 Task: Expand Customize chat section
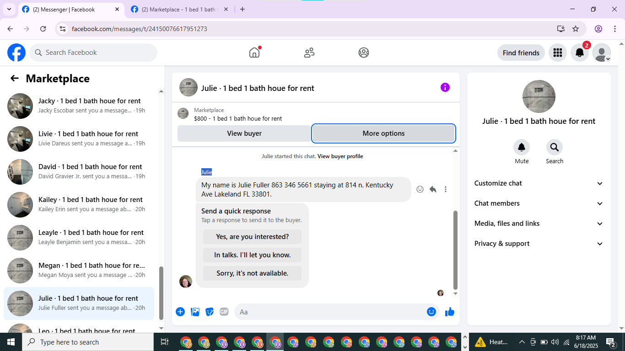(x=539, y=183)
